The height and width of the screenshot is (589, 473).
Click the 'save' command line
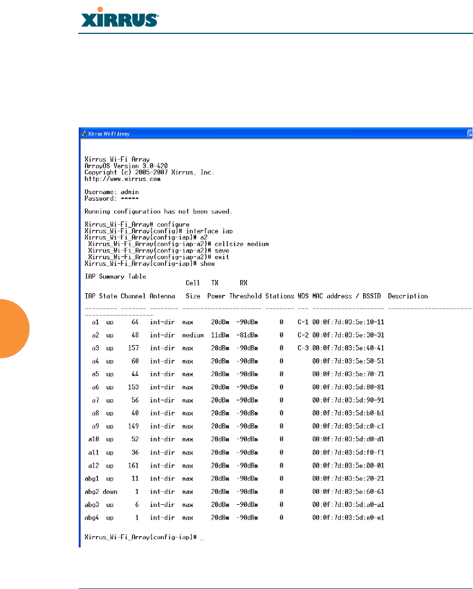click(159, 250)
